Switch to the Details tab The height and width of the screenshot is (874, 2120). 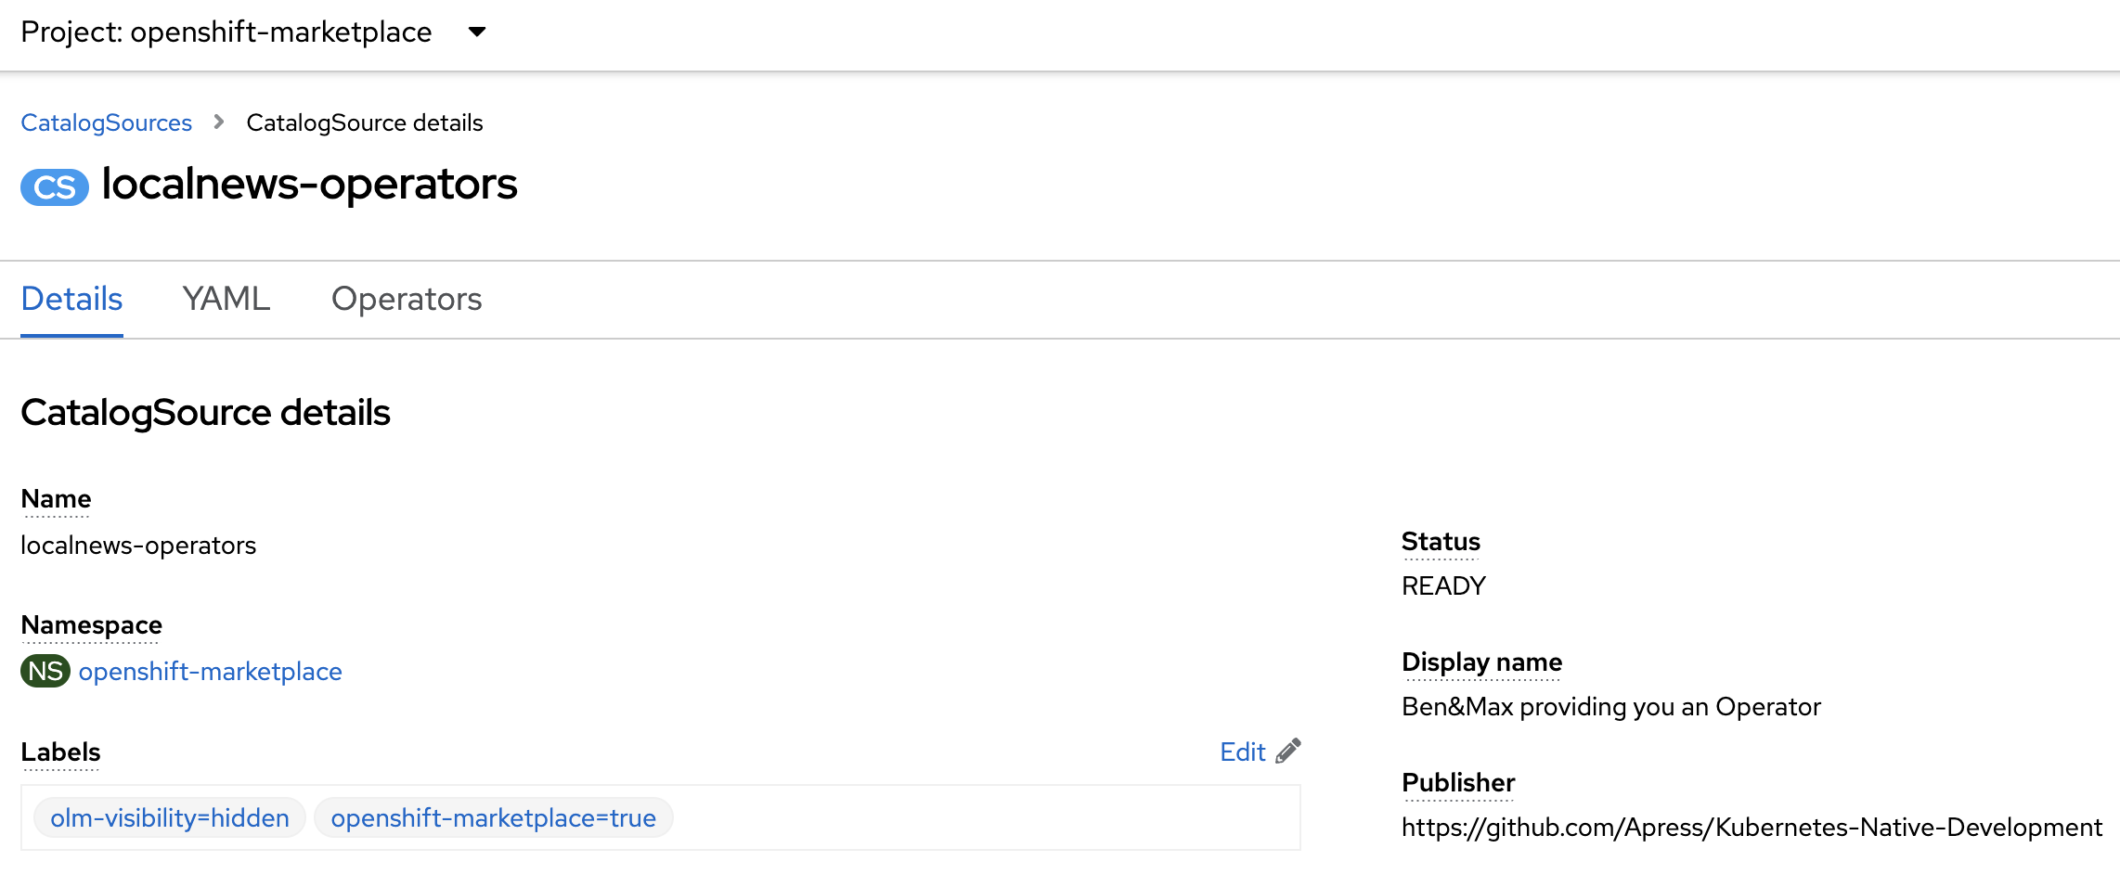(x=71, y=299)
